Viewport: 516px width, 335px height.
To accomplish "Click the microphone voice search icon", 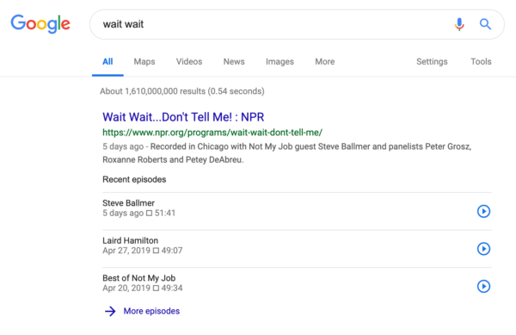I will click(459, 24).
